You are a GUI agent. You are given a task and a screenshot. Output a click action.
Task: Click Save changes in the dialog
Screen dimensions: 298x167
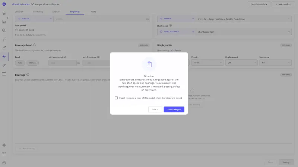174,109
